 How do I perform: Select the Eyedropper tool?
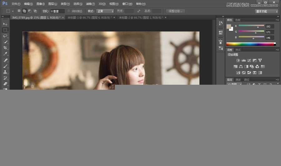(5, 54)
